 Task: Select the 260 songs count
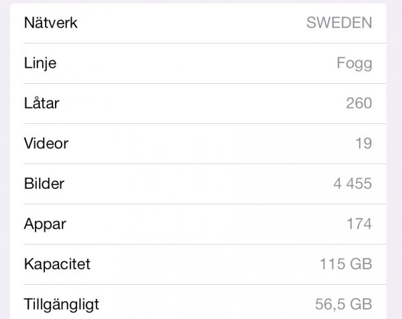click(359, 103)
